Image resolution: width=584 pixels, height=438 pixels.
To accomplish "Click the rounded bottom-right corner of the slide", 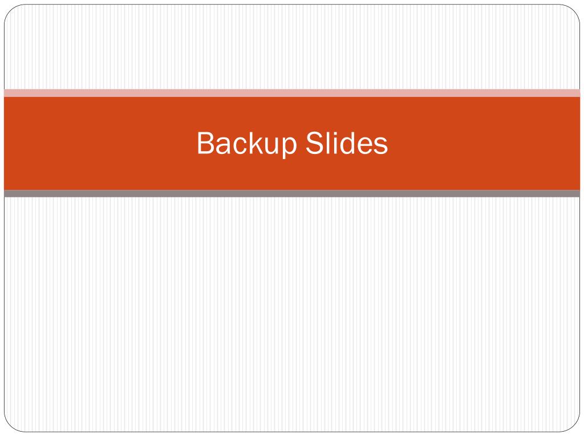I will tap(573, 424).
